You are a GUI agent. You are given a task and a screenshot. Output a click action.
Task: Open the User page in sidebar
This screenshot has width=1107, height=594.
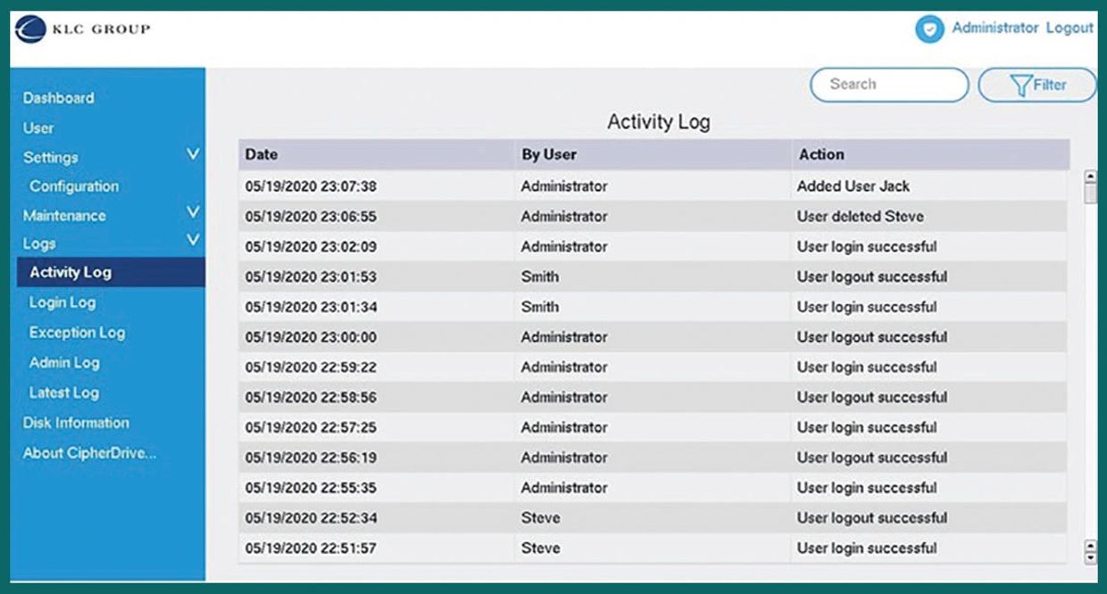pyautogui.click(x=38, y=128)
